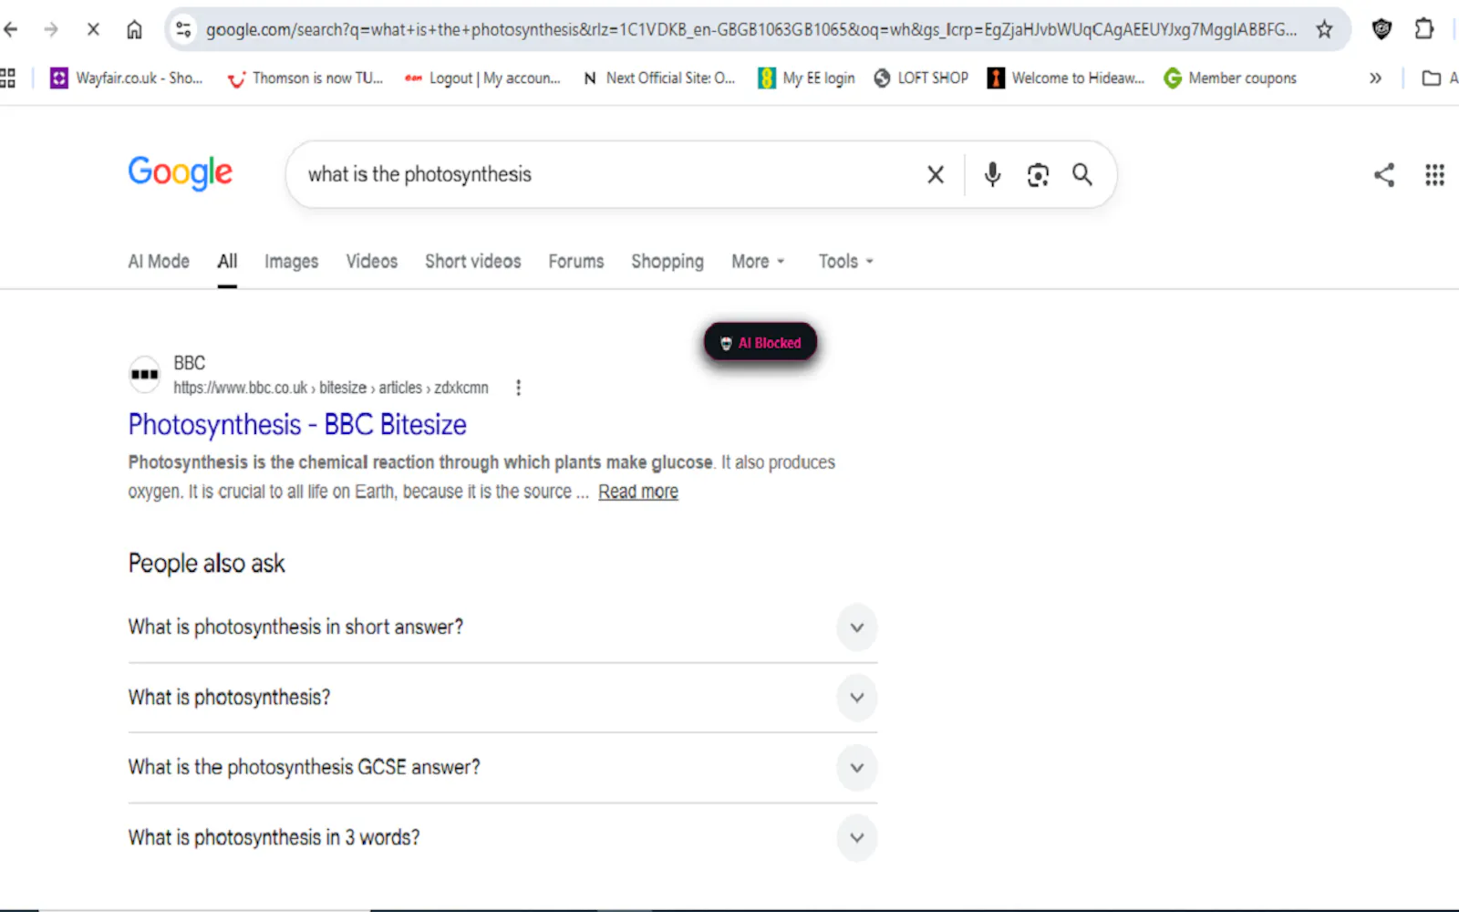
Task: Clear the search query with the X
Action: [x=936, y=174]
